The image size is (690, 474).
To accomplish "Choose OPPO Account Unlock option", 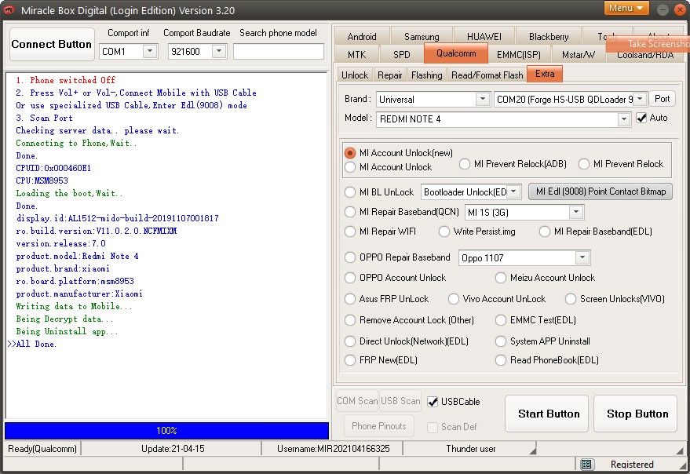I will [350, 278].
